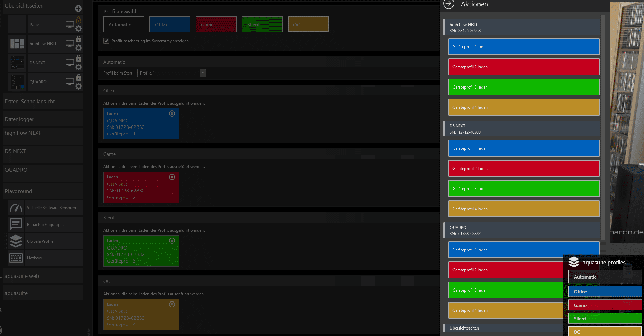Open settings gear for Page entry

tap(79, 29)
